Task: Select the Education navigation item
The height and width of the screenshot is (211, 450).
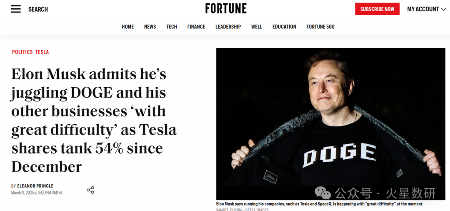Action: [x=284, y=27]
